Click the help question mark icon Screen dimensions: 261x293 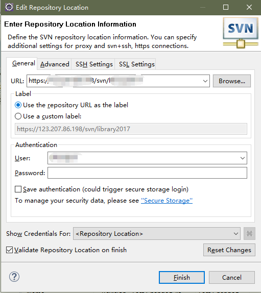pos(14,277)
